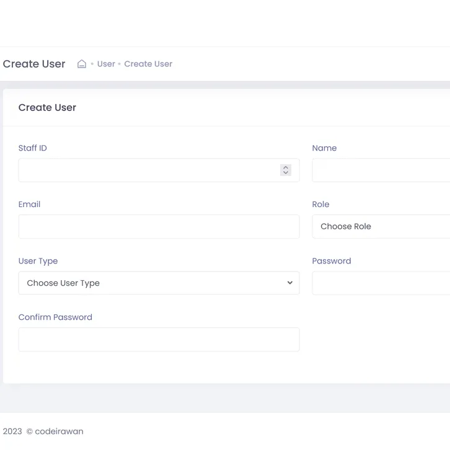The width and height of the screenshot is (450, 450).
Task: Click the User Type field label
Action: (x=38, y=261)
